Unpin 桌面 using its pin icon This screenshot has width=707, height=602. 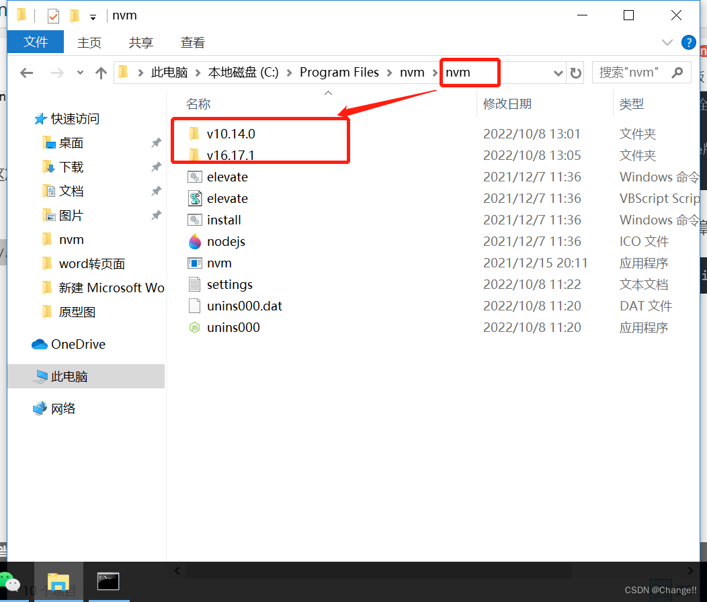(156, 143)
